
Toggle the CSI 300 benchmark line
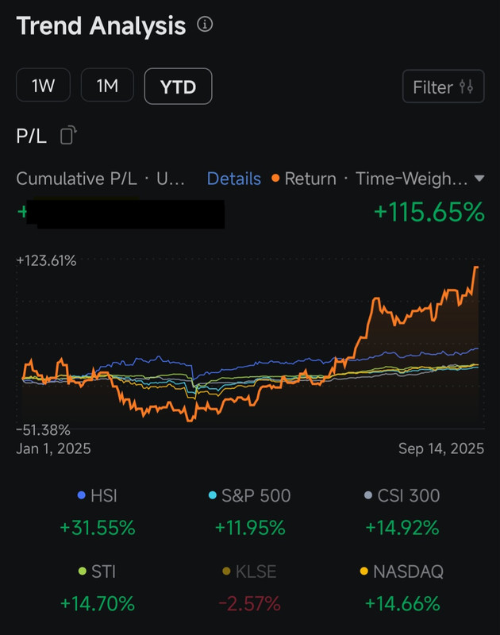click(x=402, y=495)
